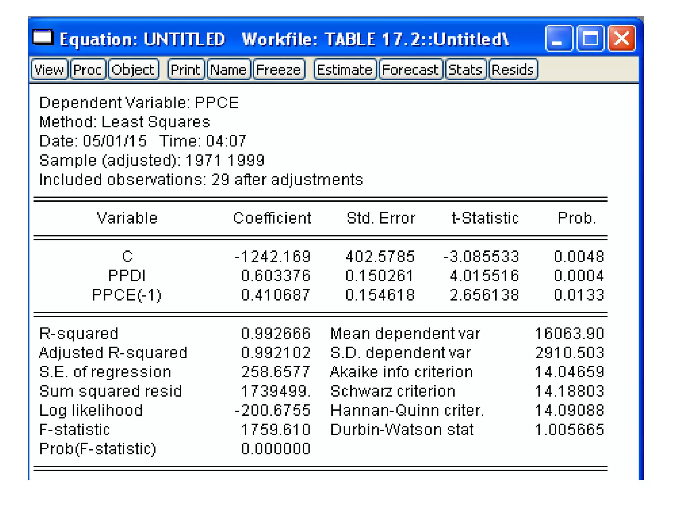Click the Forecast button
The image size is (678, 508).
(410, 70)
